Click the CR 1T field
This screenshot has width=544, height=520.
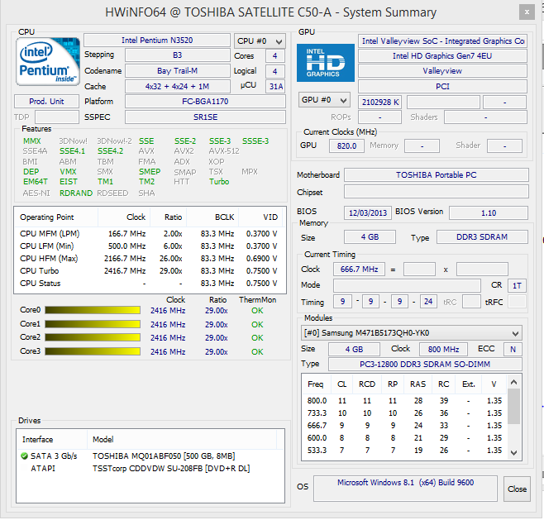click(517, 285)
